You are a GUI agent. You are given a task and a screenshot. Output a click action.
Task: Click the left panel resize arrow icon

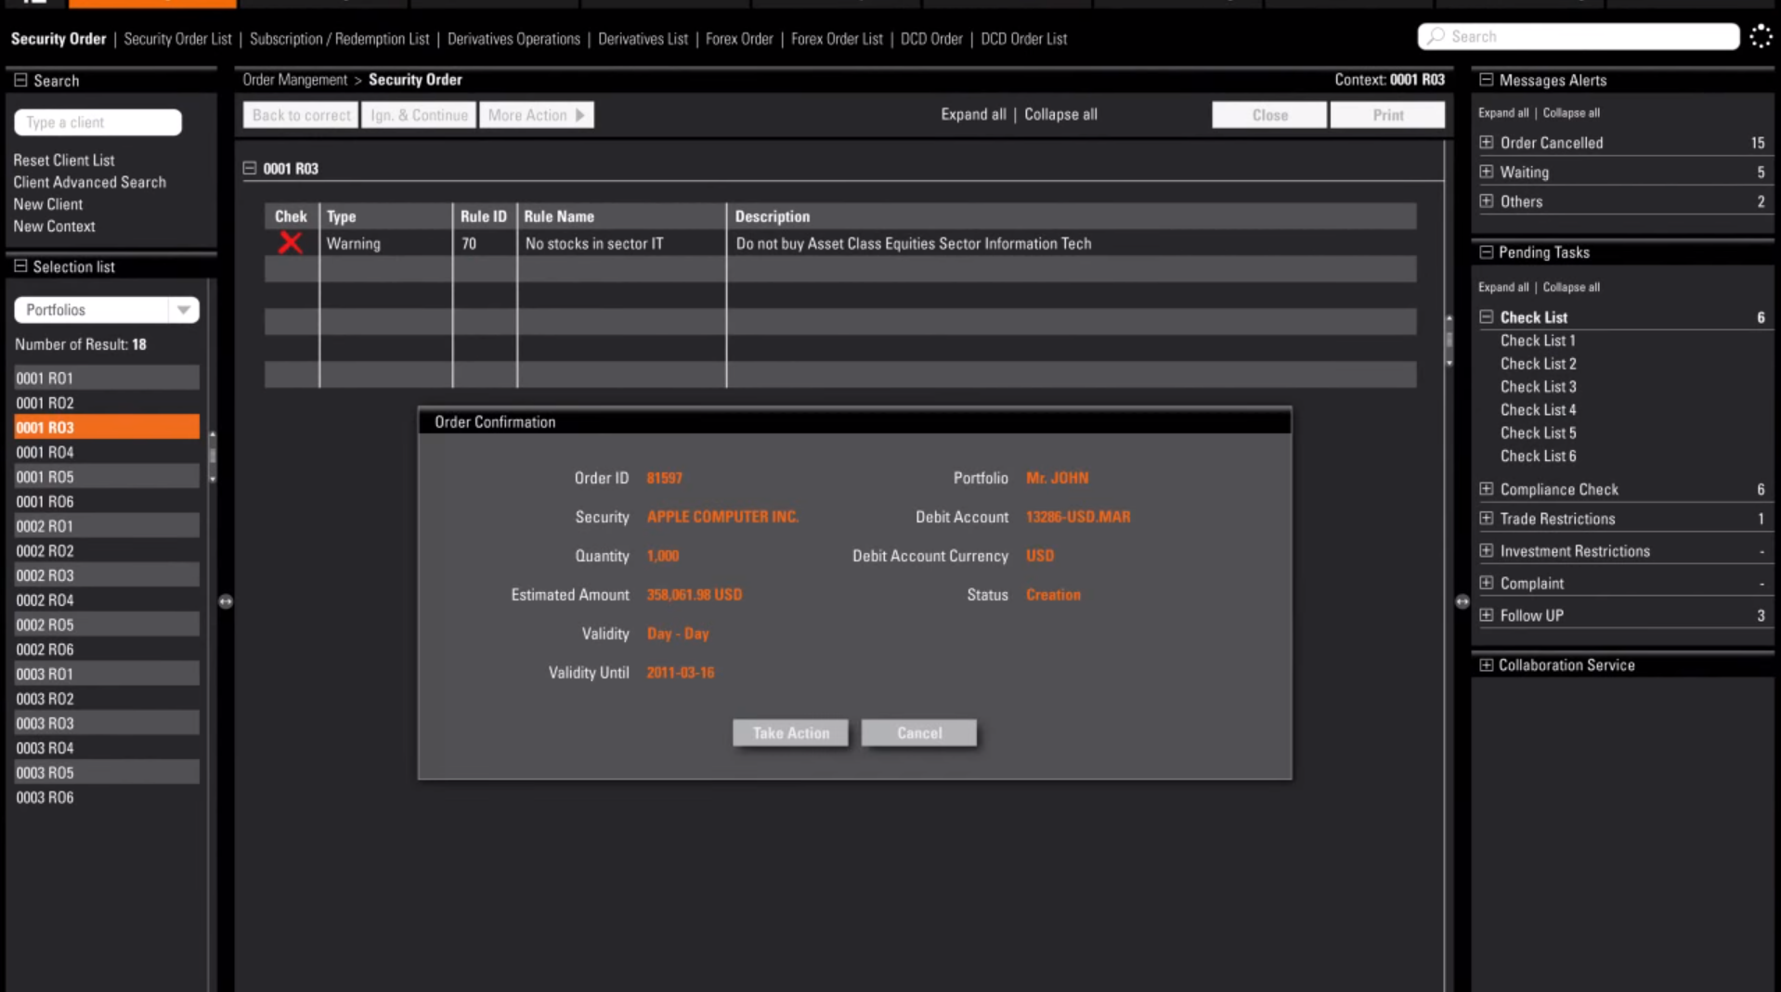226,600
